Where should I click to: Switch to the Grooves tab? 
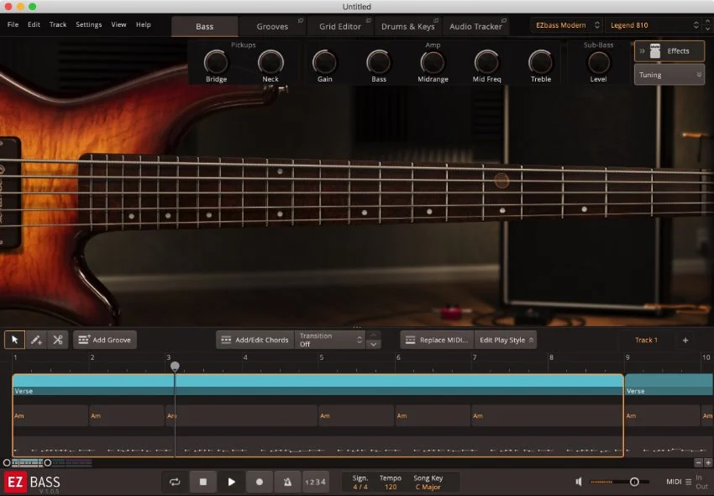[x=272, y=26]
